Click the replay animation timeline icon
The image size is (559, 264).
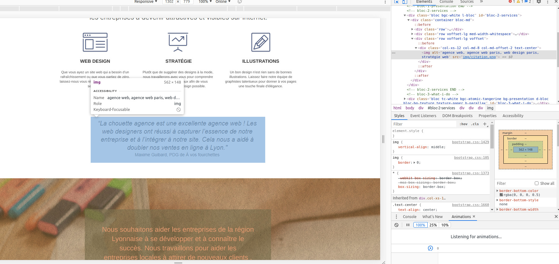430,248
